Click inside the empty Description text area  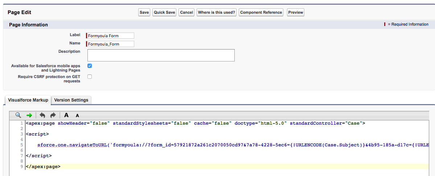point(161,55)
